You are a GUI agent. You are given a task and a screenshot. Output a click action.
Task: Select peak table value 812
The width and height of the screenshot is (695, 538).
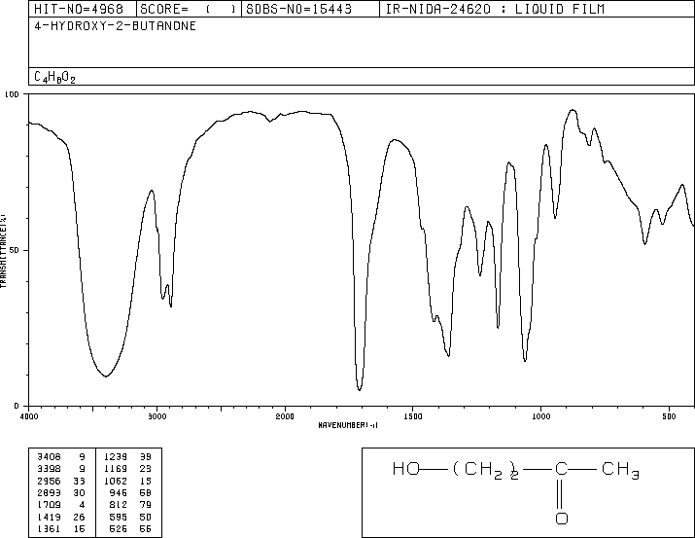coord(119,505)
